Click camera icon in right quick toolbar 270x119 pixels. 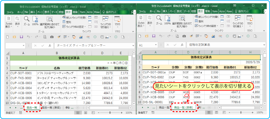coord(184,36)
